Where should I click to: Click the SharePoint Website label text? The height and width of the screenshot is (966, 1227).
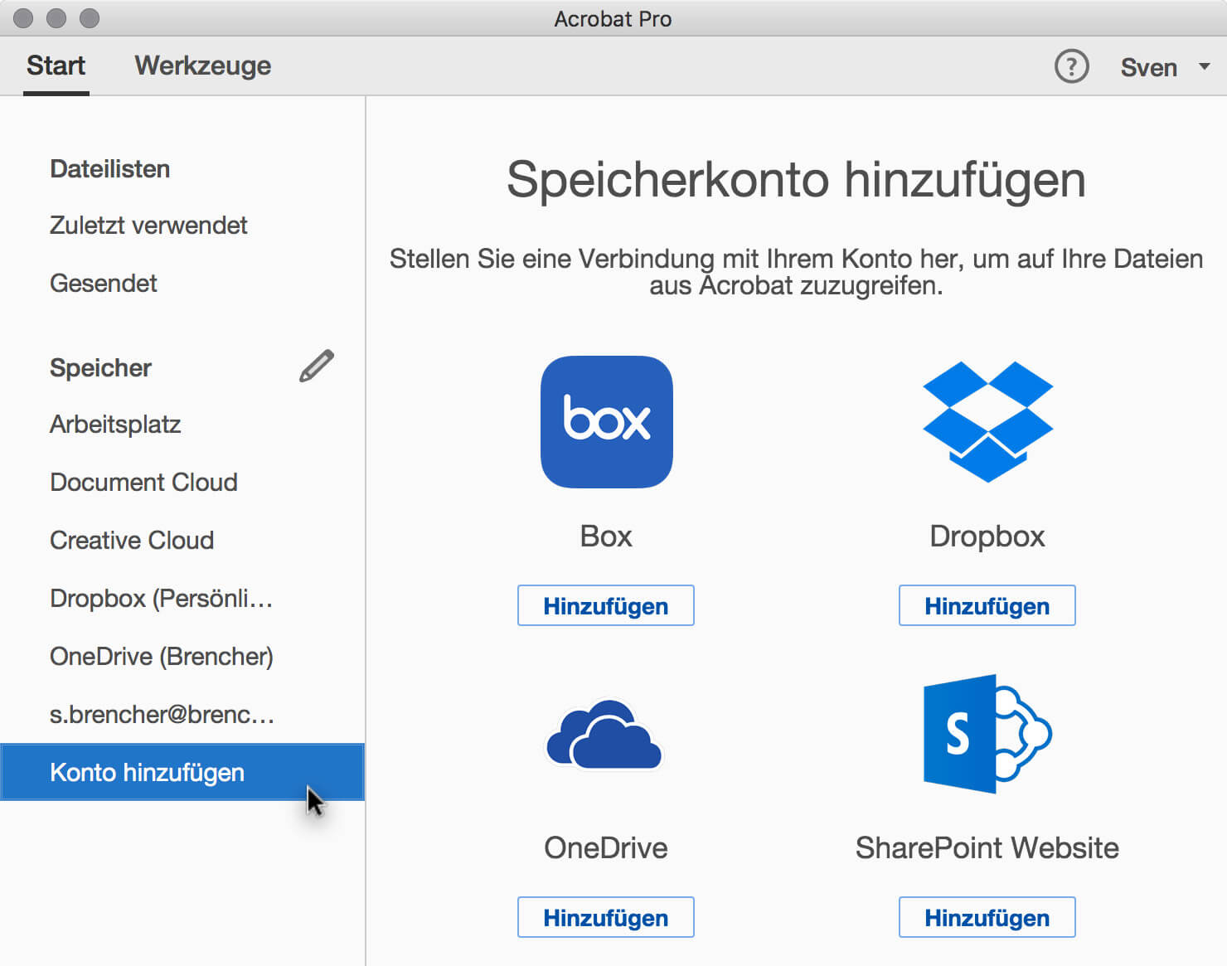pyautogui.click(x=987, y=848)
